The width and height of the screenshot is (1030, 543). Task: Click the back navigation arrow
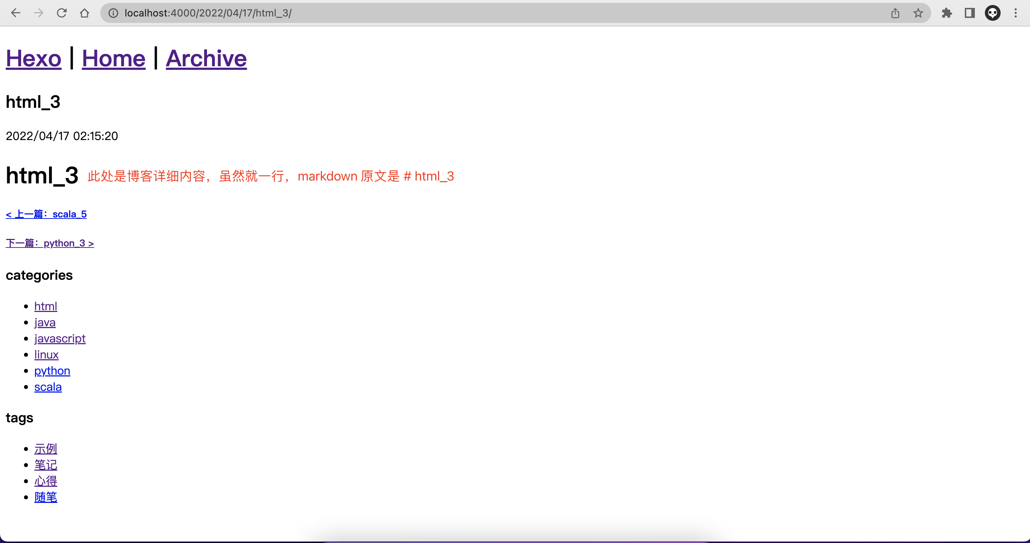pos(16,13)
